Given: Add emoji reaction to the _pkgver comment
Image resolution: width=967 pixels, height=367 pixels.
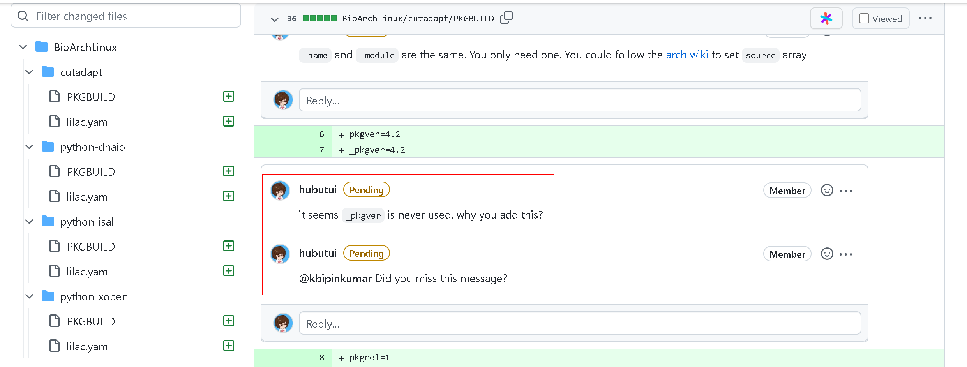Looking at the screenshot, I should (827, 190).
